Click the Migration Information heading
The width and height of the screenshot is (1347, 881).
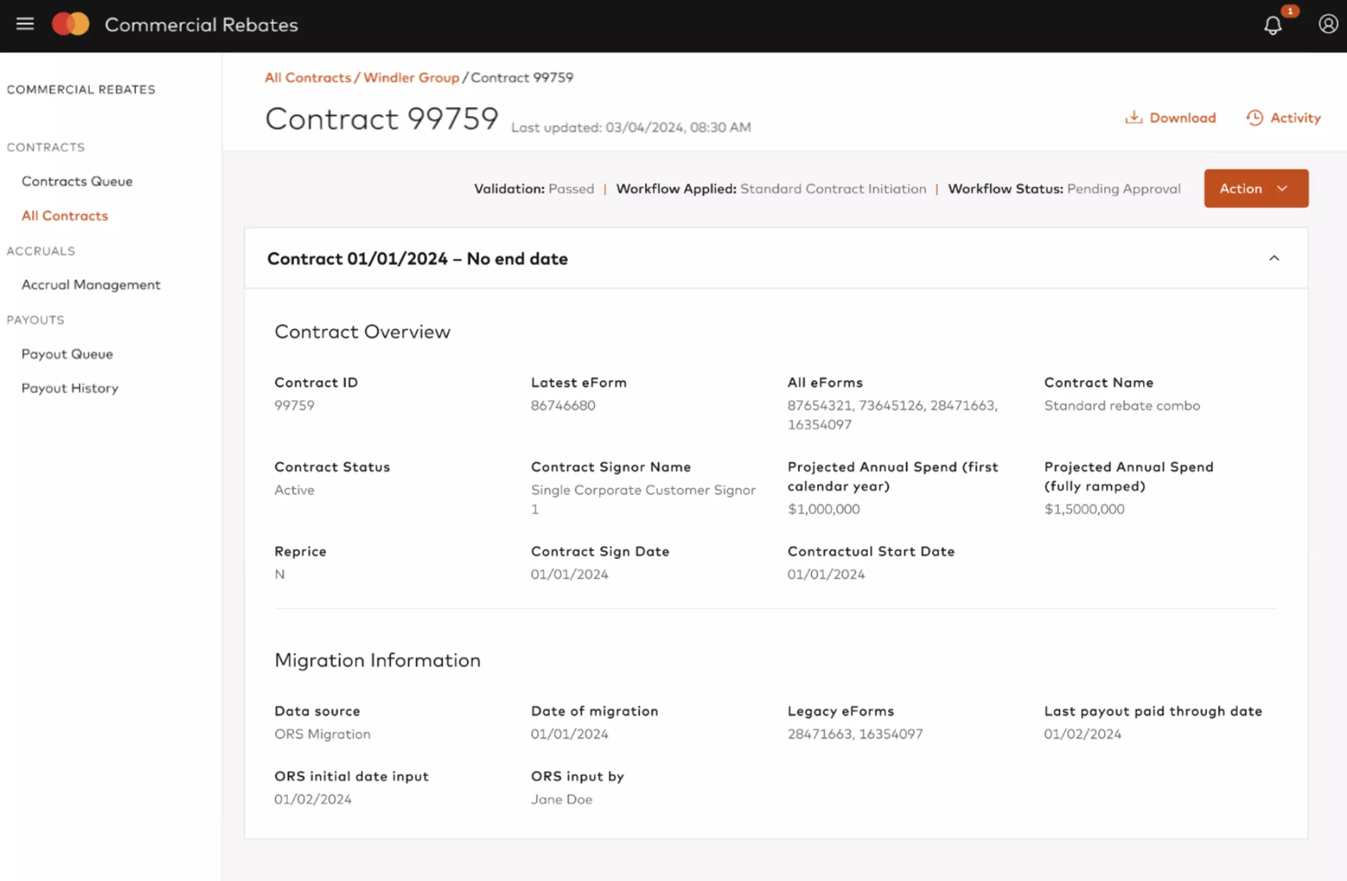point(377,660)
